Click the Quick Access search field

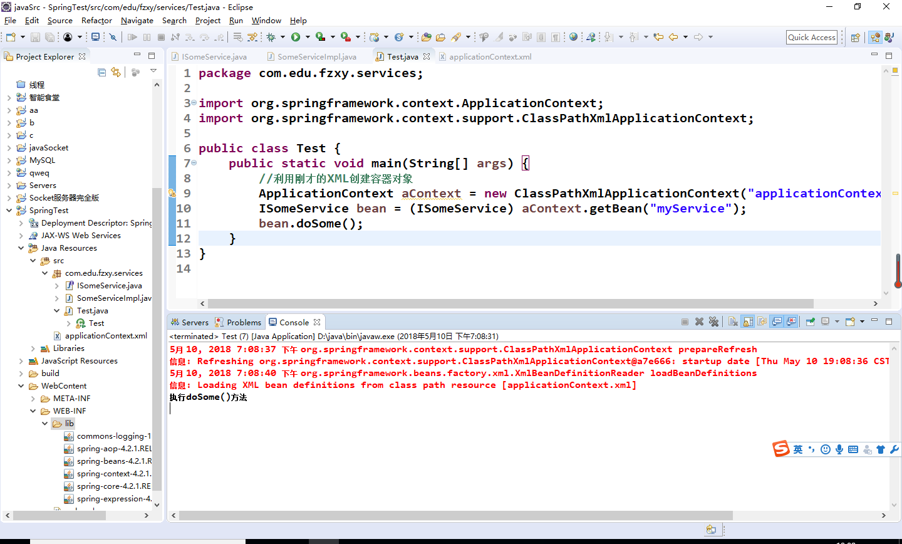812,37
